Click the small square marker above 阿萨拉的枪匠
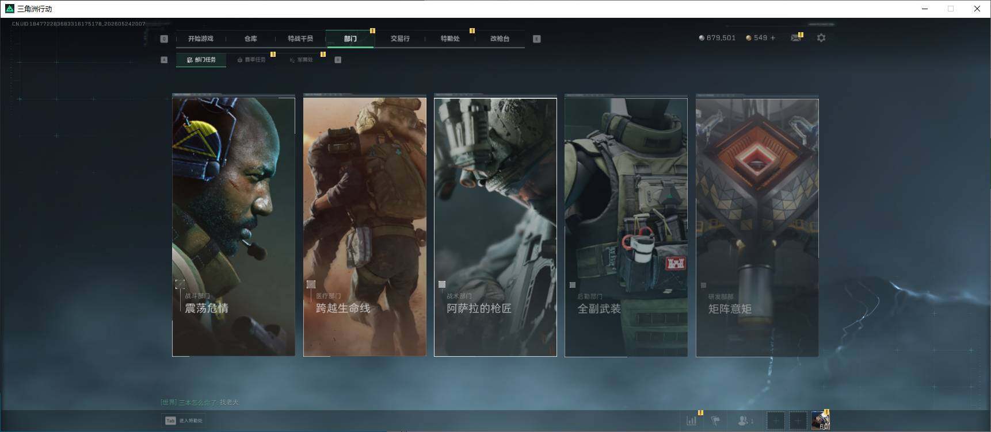991x432 pixels. [x=442, y=284]
